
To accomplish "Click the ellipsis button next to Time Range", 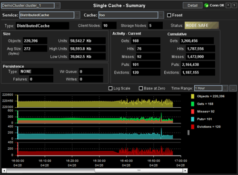I will (233, 88).
